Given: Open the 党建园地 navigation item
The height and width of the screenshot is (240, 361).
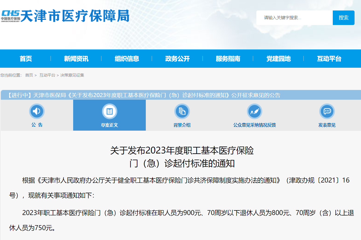Looking at the screenshot, I should [278, 59].
